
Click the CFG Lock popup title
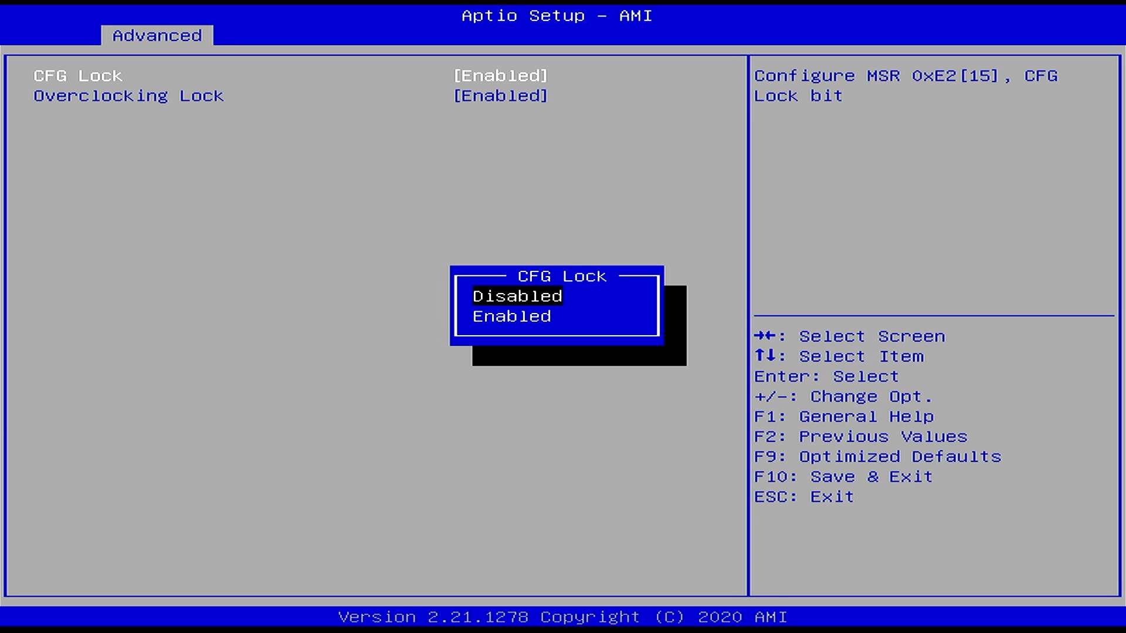561,276
